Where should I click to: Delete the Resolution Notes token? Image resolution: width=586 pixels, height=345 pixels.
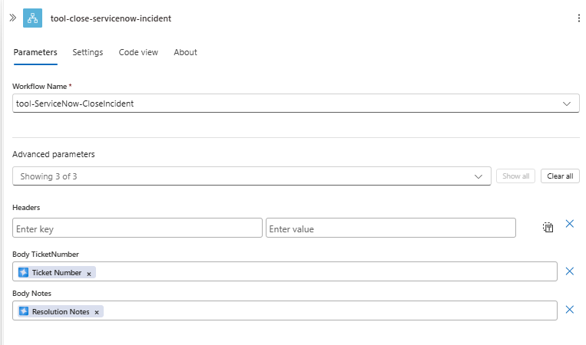(97, 312)
